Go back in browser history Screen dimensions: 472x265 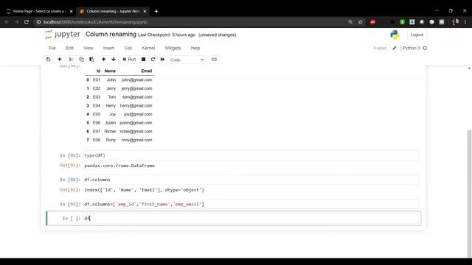pos(7,22)
